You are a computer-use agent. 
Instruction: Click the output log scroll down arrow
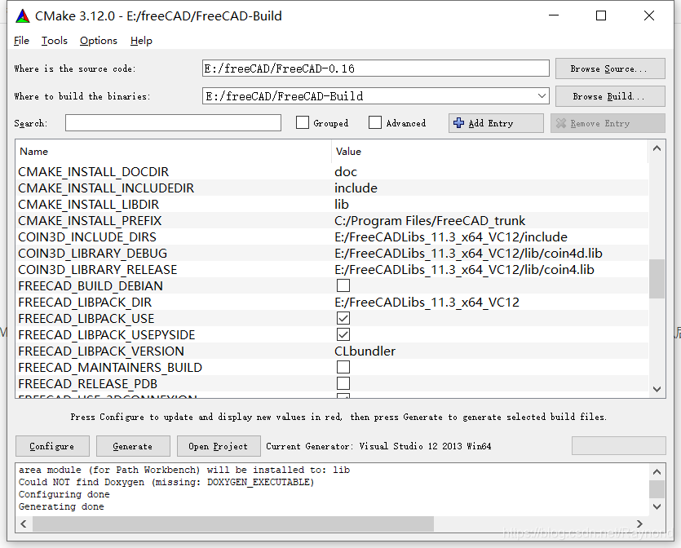tap(657, 506)
